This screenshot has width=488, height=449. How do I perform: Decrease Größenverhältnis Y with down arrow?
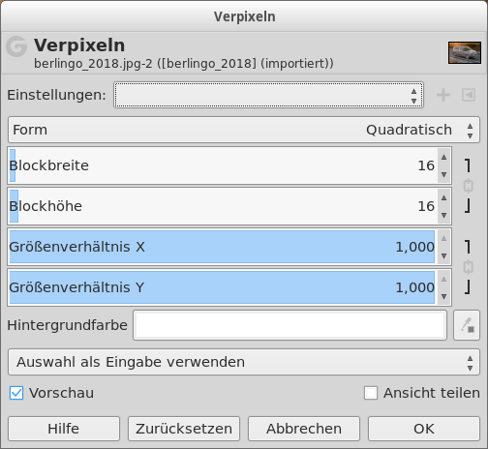(443, 296)
